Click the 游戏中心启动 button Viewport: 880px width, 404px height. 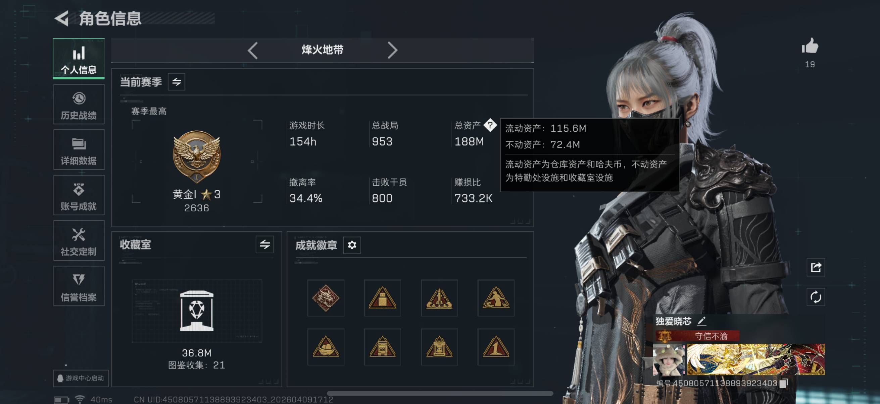(81, 378)
